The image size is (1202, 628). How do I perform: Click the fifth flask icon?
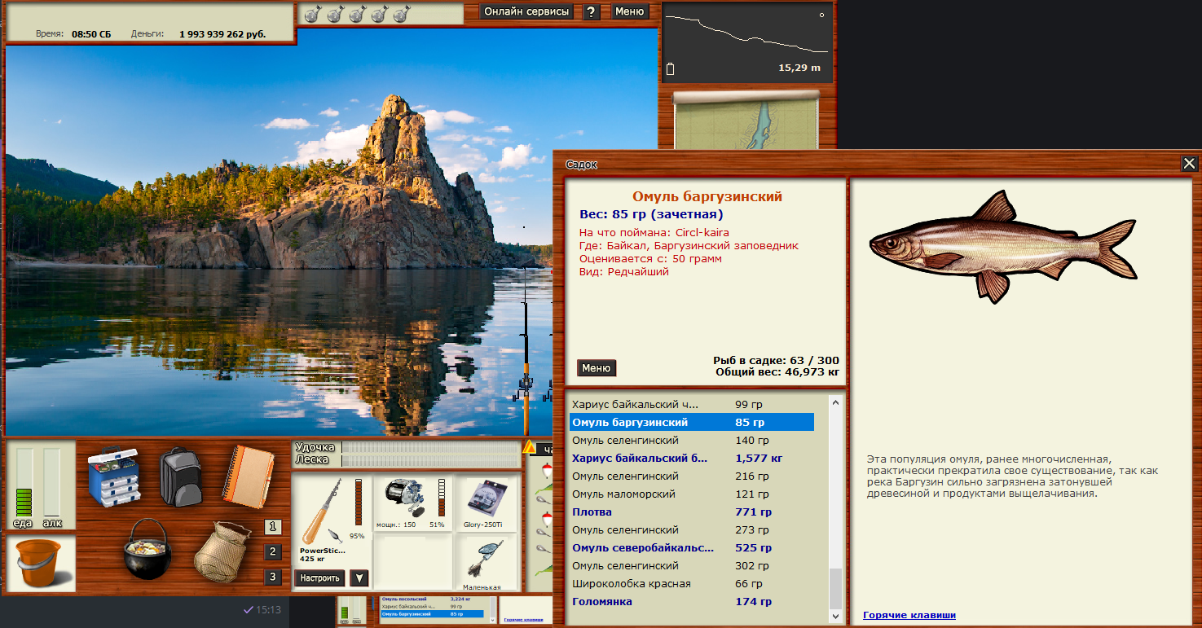click(402, 14)
